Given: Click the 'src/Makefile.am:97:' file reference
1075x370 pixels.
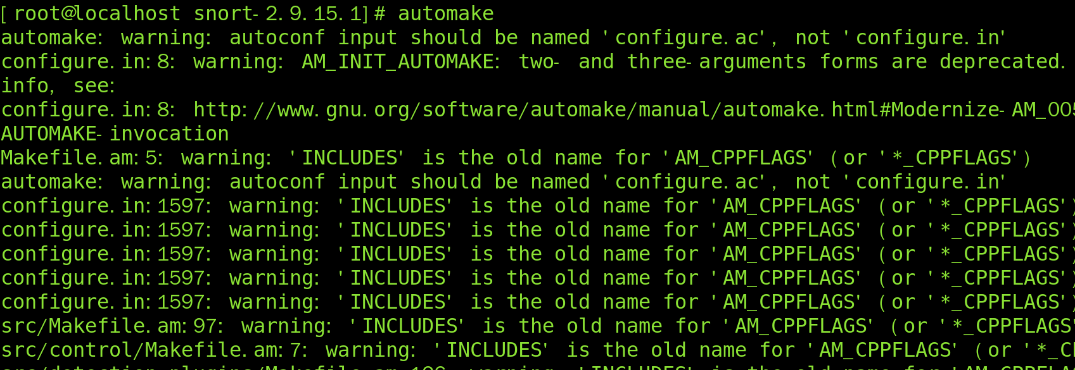Looking at the screenshot, I should pyautogui.click(x=112, y=326).
